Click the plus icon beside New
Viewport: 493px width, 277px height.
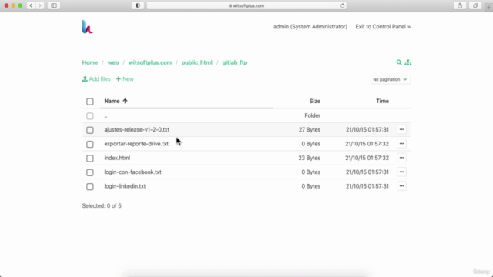pyautogui.click(x=118, y=79)
